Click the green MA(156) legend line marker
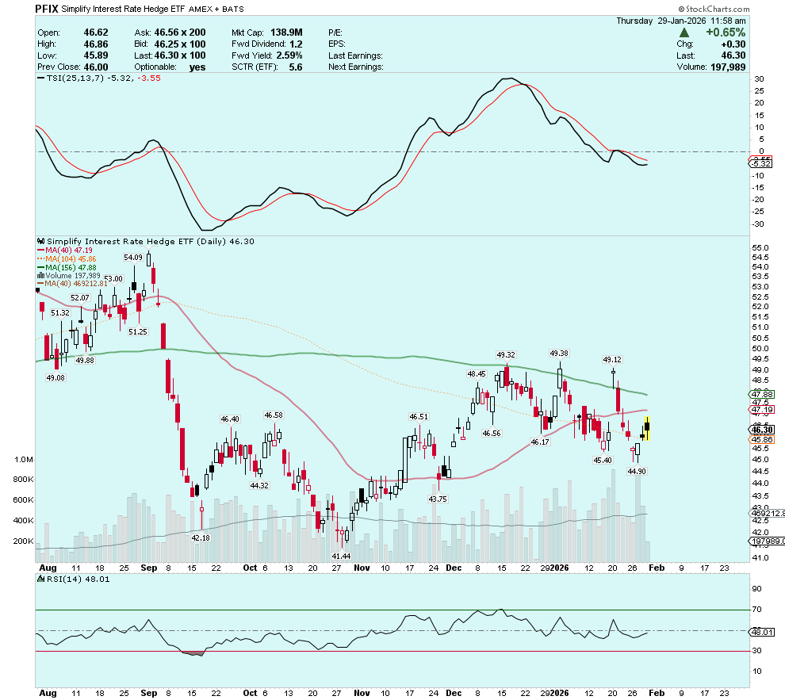Viewport: 785px width, 700px height. click(40, 268)
